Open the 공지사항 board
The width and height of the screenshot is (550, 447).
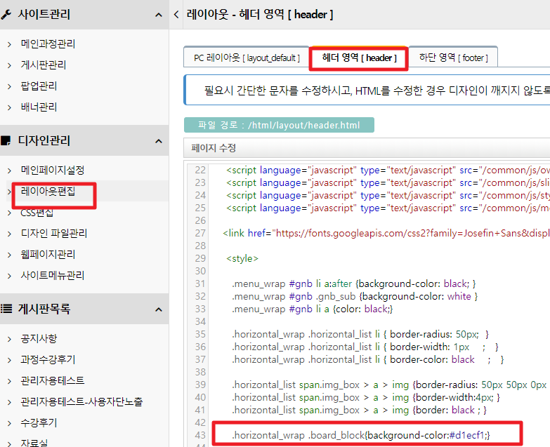pos(39,338)
